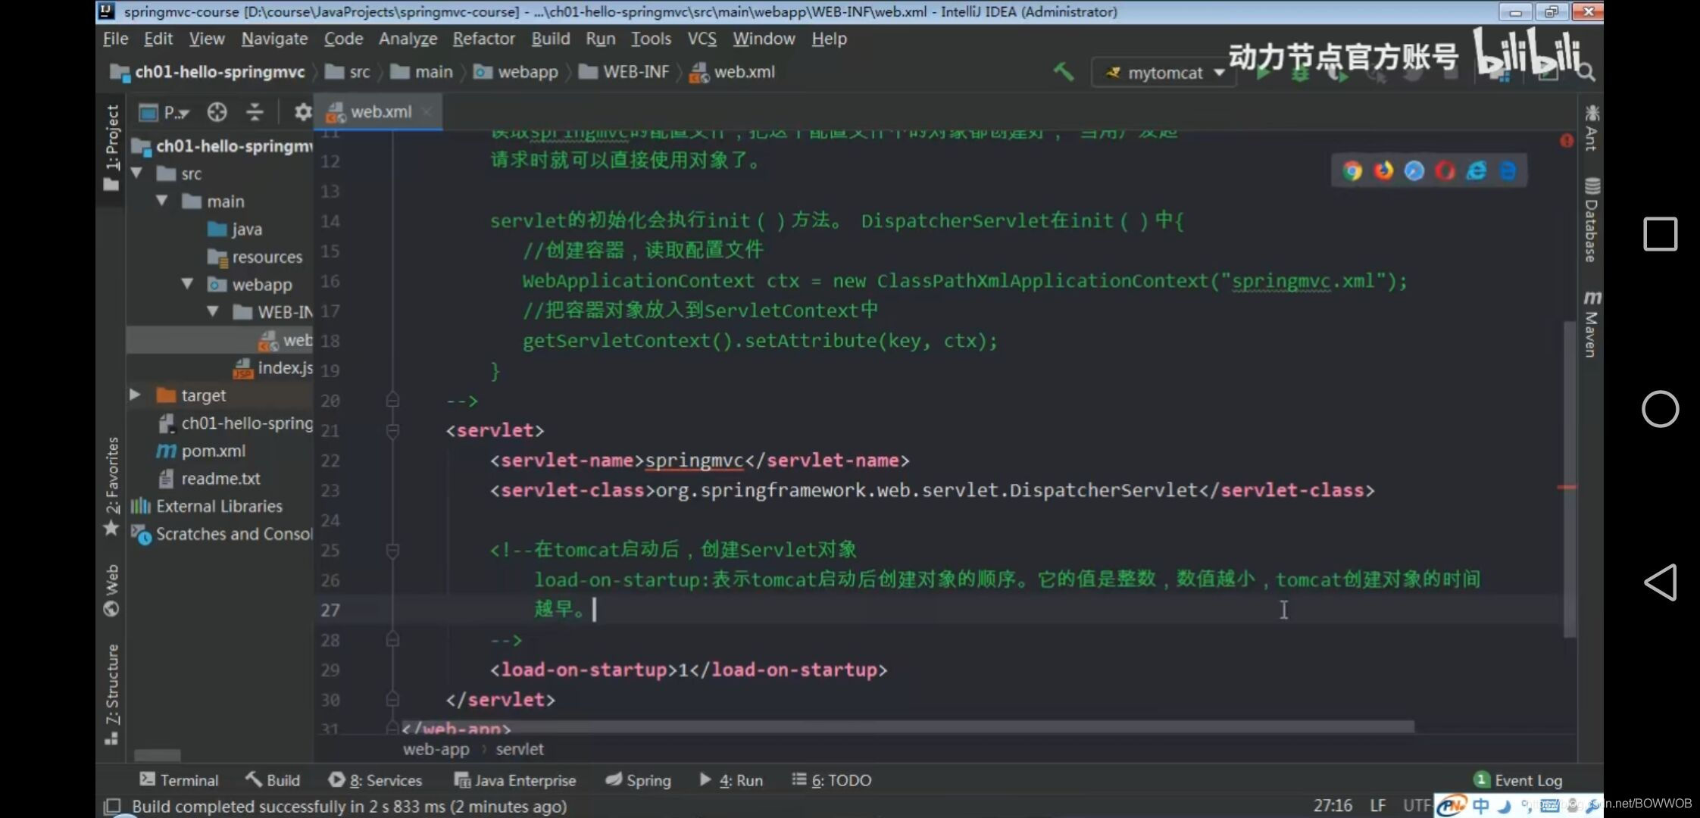This screenshot has height=818, width=1700.
Task: Open in Firefox browser icon
Action: pos(1383,171)
